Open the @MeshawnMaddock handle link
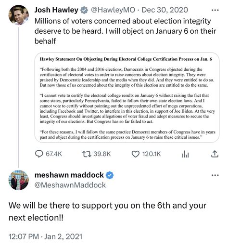228x249 pixels. pos(70,185)
